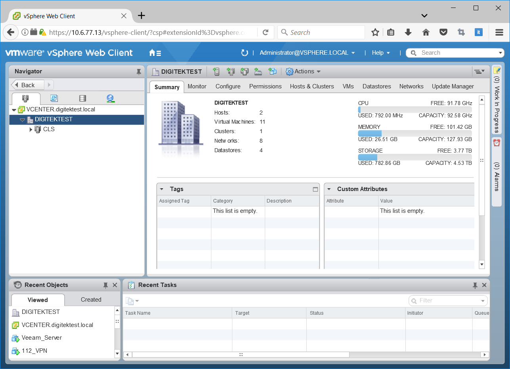510x369 pixels.
Task: Close the Recent Objects panel
Action: pos(115,285)
